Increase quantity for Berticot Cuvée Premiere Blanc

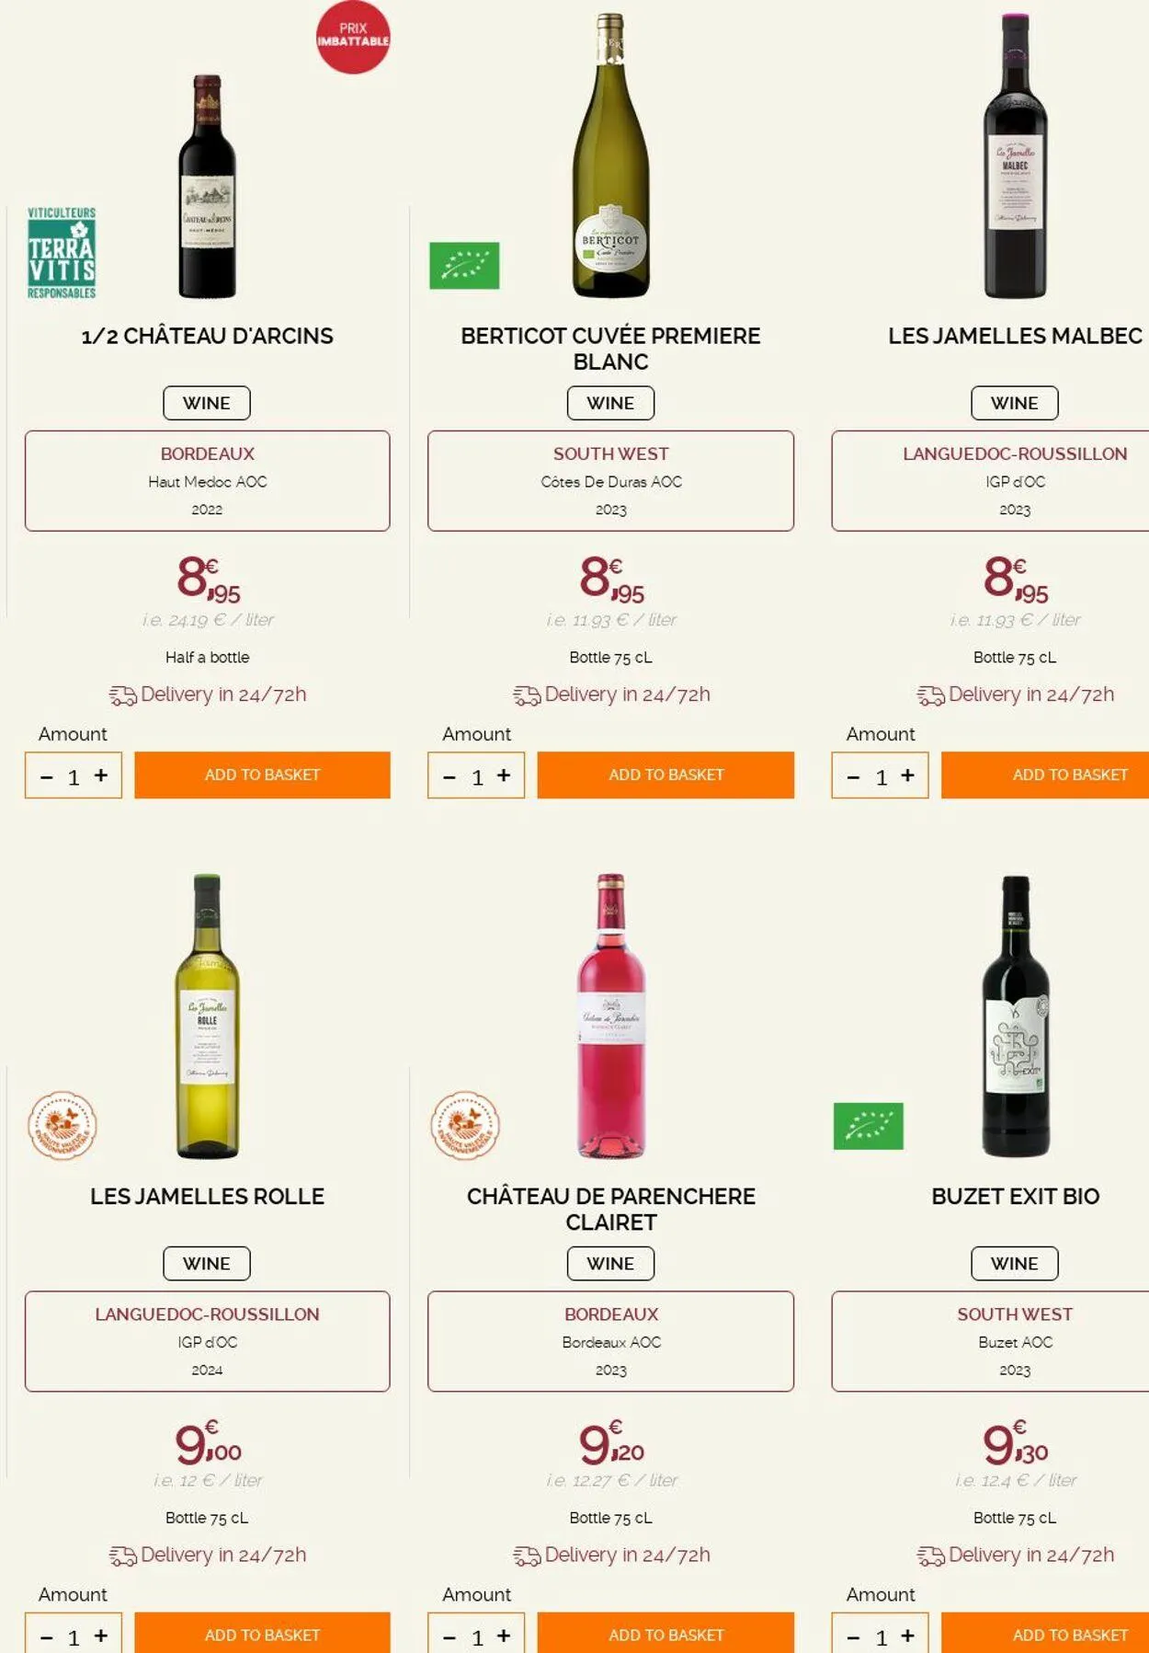coord(504,775)
